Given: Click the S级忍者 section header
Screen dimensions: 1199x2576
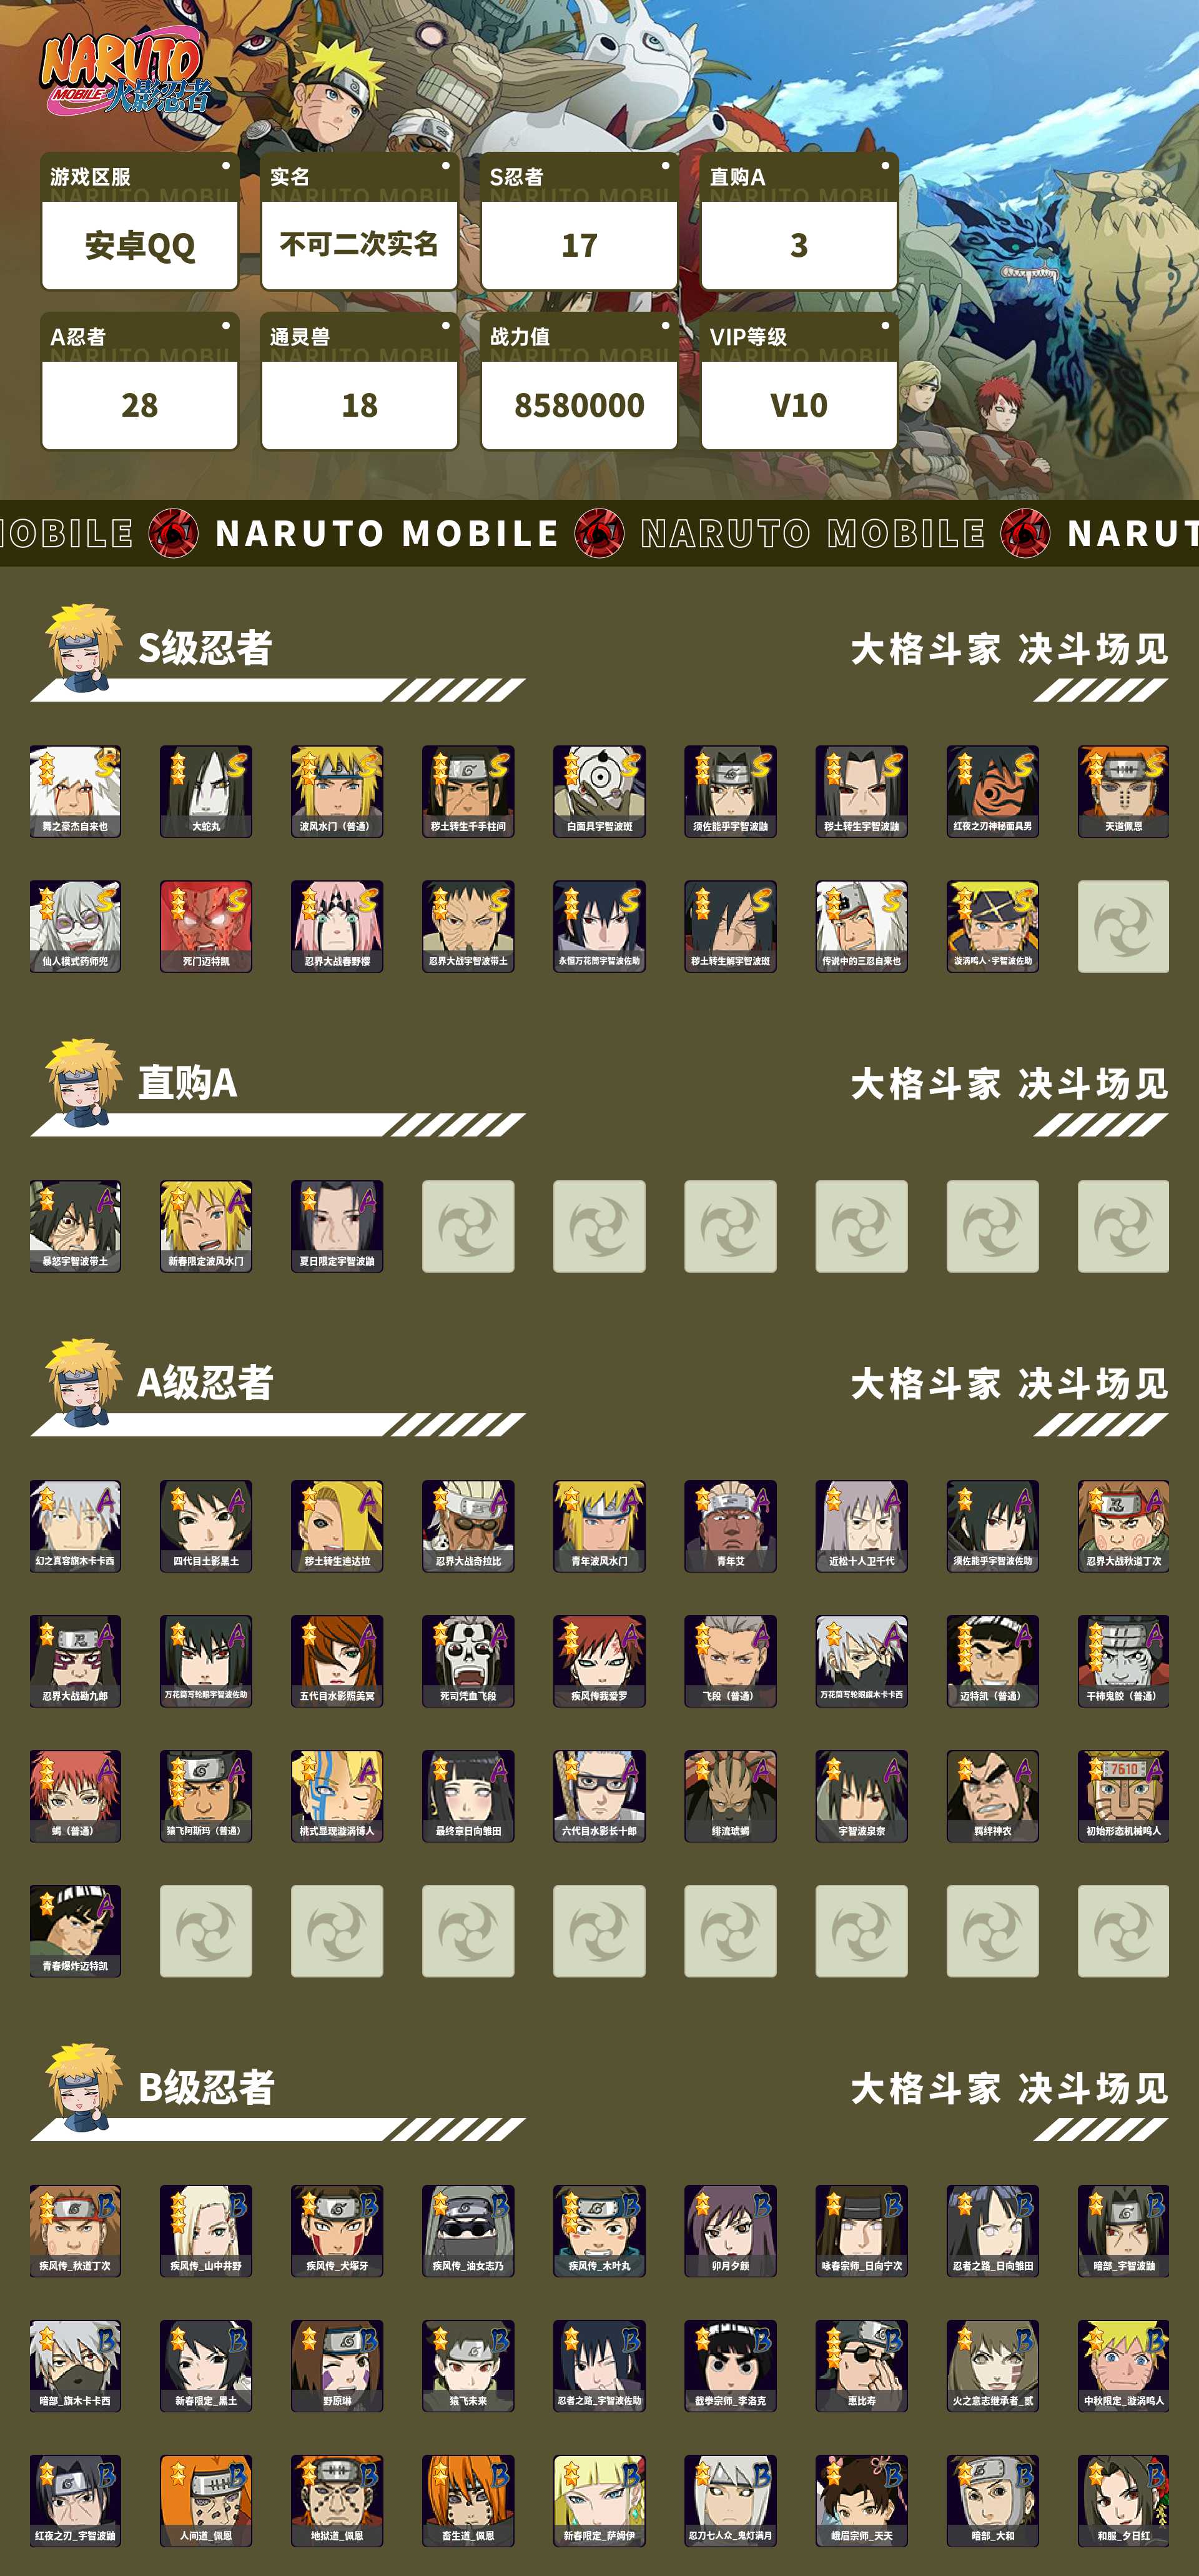Looking at the screenshot, I should click(205, 648).
